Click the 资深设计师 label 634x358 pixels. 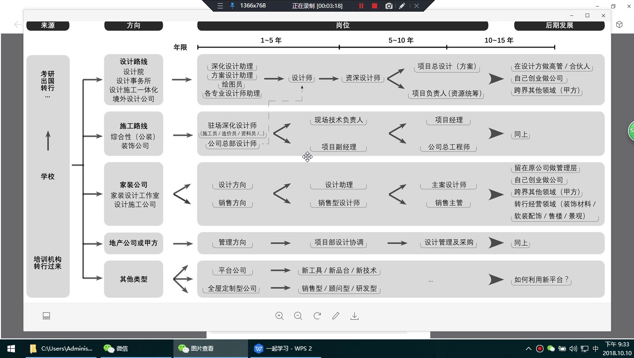[x=363, y=78]
